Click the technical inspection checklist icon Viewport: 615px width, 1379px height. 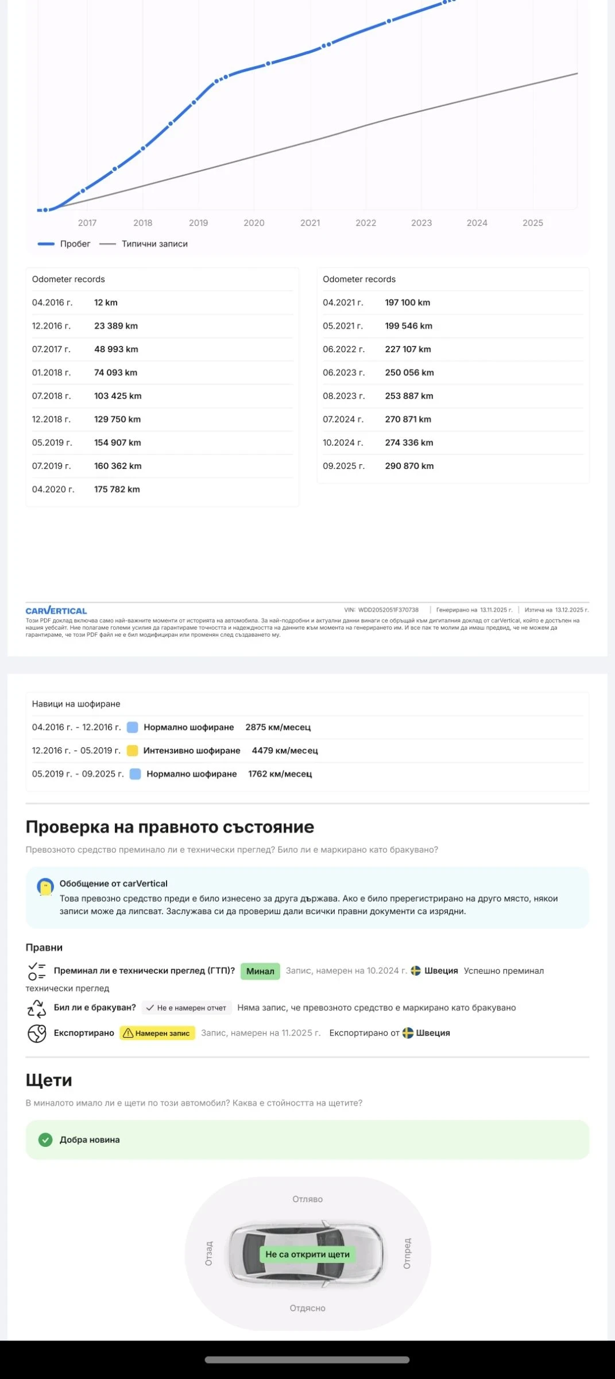[x=37, y=971]
